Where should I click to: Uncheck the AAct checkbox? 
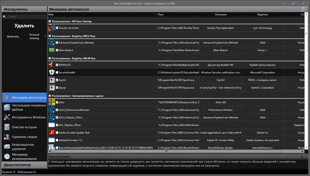tap(57, 102)
